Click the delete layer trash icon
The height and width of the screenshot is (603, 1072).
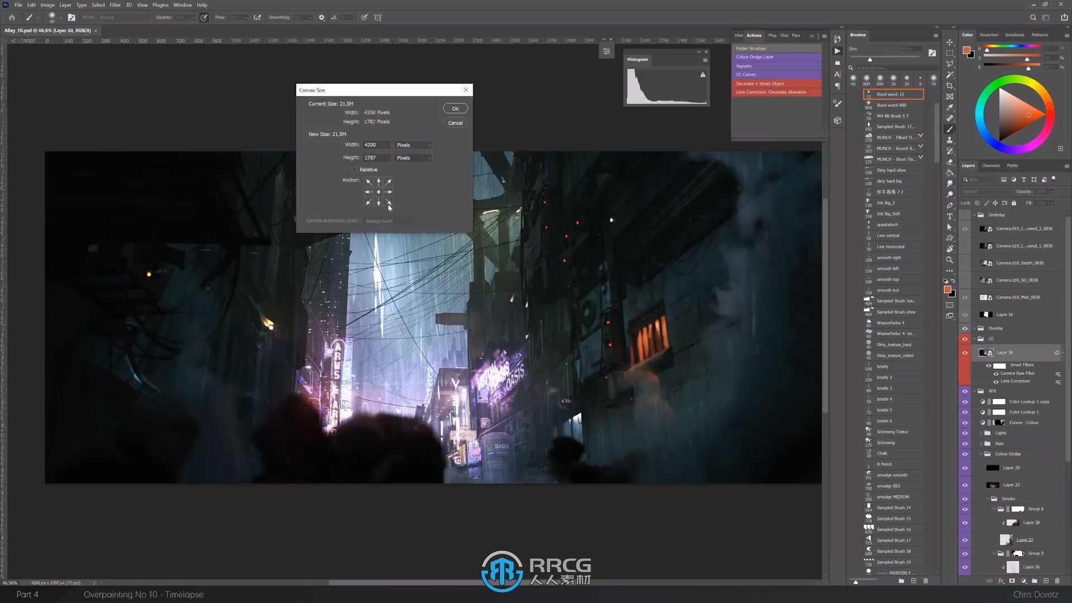1057,581
